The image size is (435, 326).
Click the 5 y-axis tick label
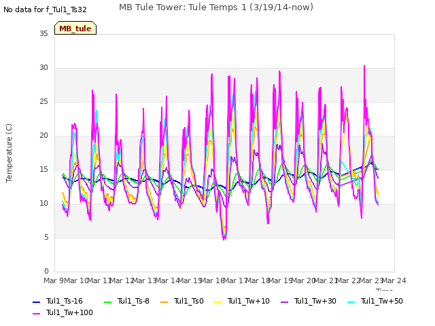pyautogui.click(x=46, y=238)
